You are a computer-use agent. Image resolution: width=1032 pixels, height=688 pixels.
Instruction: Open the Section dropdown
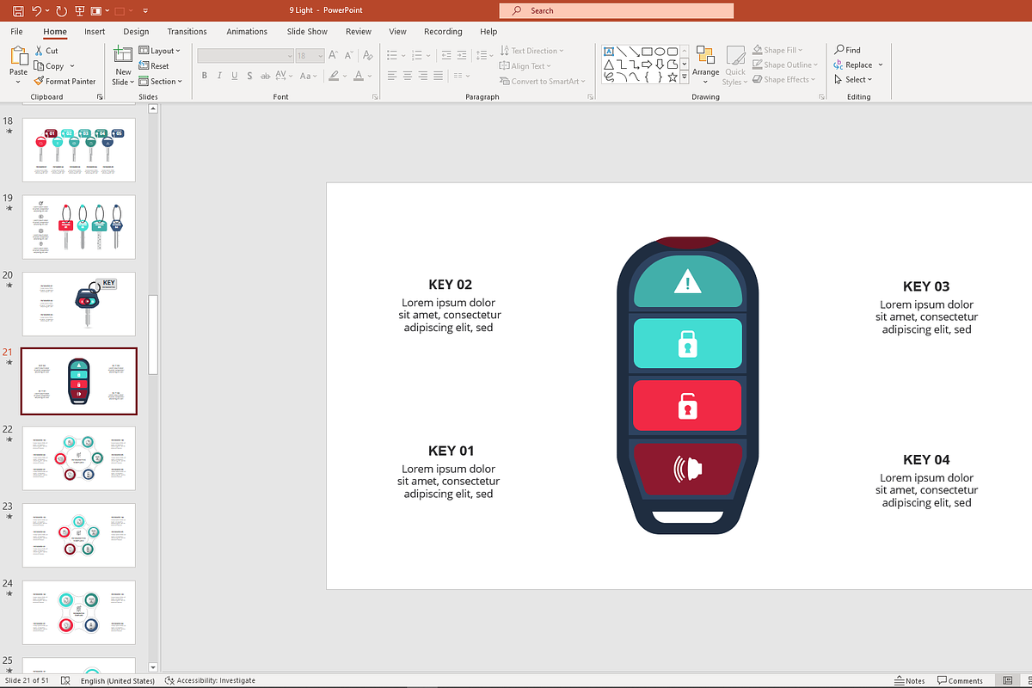161,82
